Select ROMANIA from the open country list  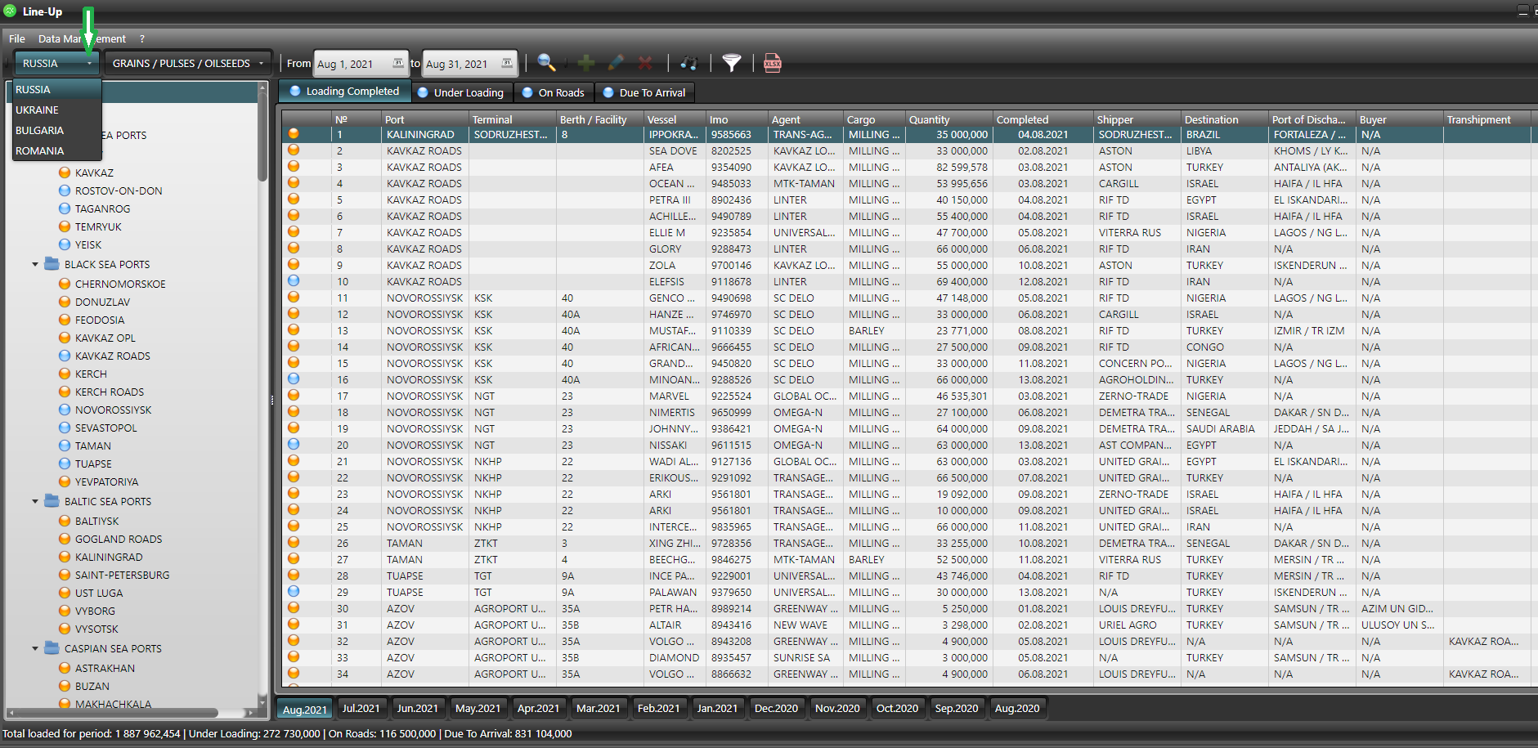point(56,150)
